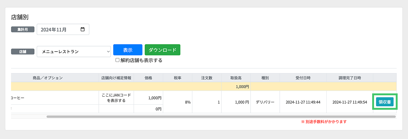The image size is (408, 139).
Task: Click the ここにJANコードを表示する cell
Action: point(116,98)
